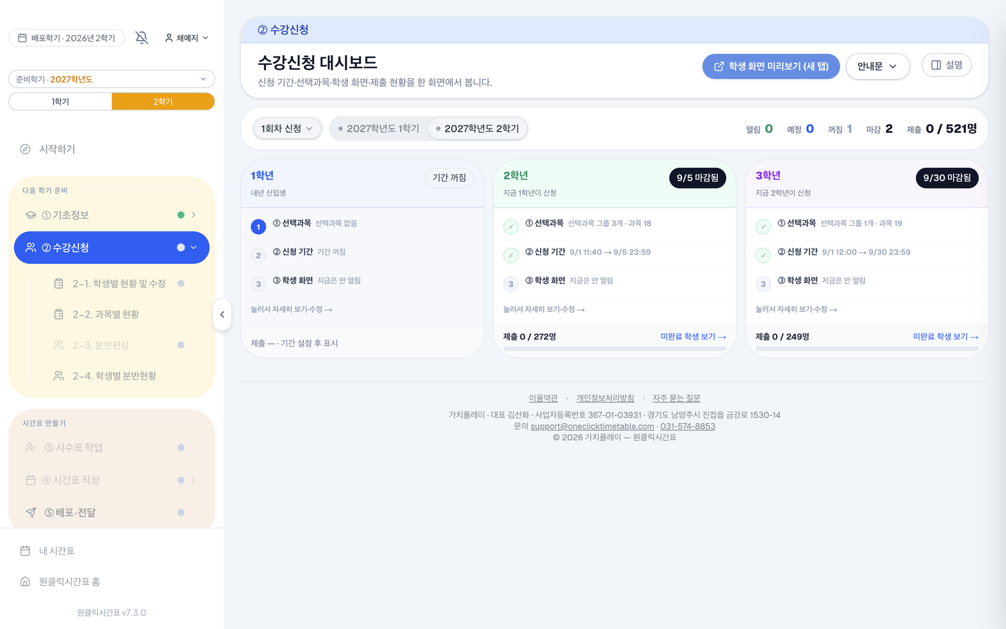This screenshot has height=629, width=1006.
Task: Click the people icon for 2-3. 분반편성
Action: click(59, 345)
